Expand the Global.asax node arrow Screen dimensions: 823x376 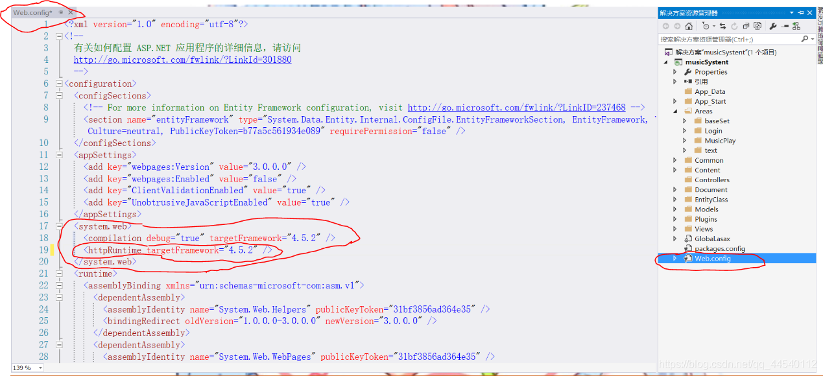point(675,239)
